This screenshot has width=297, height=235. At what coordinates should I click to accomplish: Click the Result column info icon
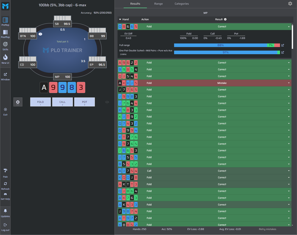pyautogui.click(x=225, y=19)
